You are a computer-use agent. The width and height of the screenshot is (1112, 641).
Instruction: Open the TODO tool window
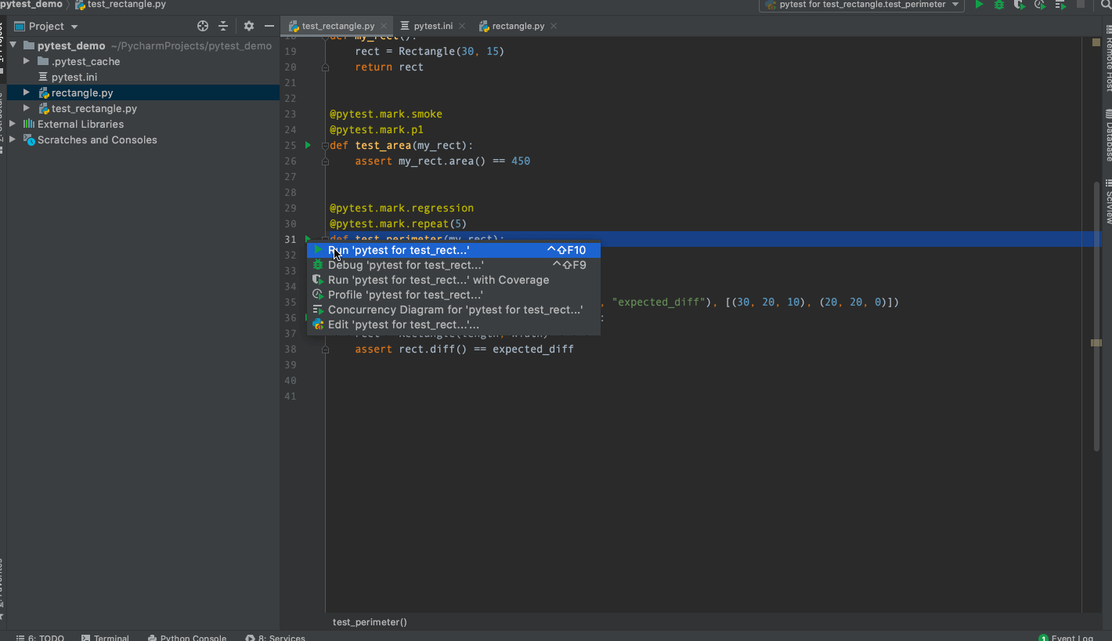click(40, 637)
